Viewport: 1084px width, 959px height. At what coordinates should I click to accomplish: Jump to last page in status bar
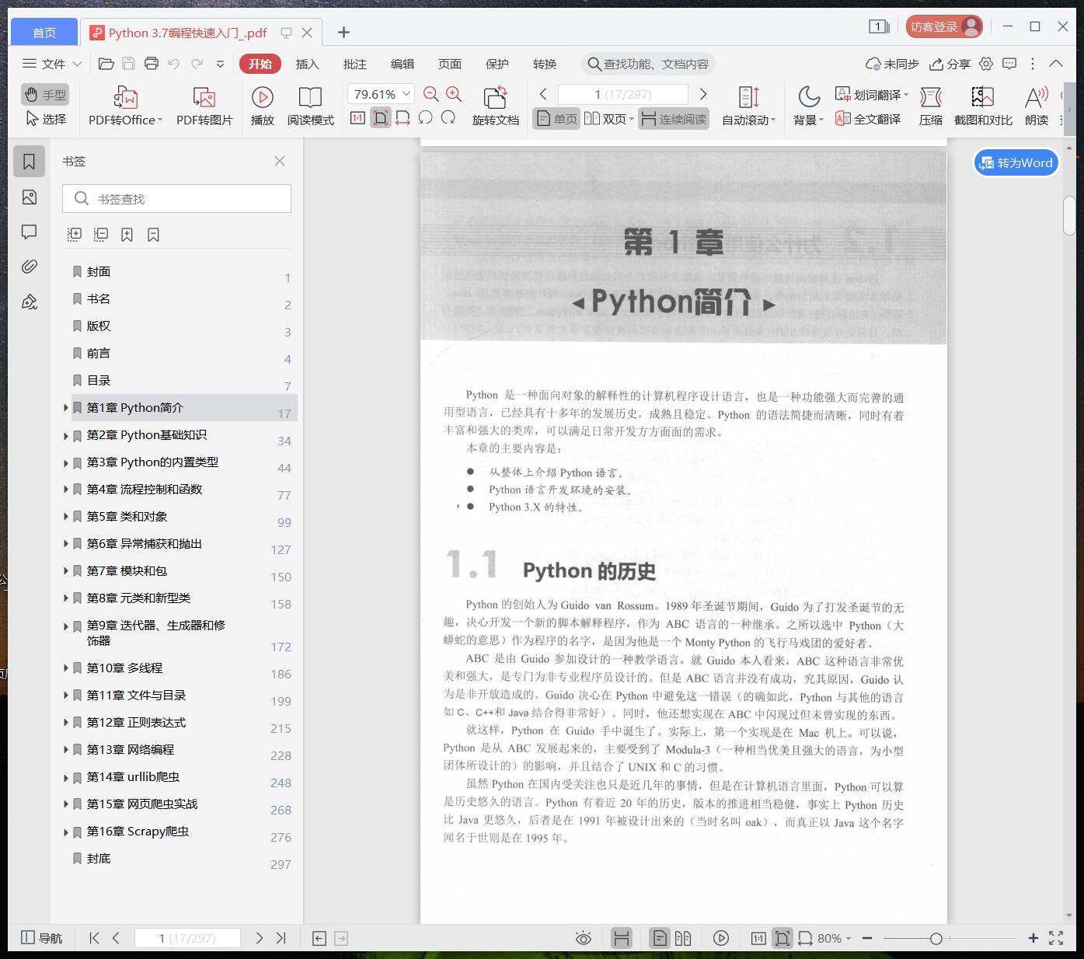click(x=281, y=938)
